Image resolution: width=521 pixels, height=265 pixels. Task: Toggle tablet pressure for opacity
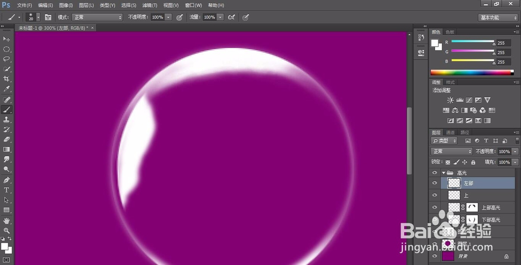pos(179,17)
